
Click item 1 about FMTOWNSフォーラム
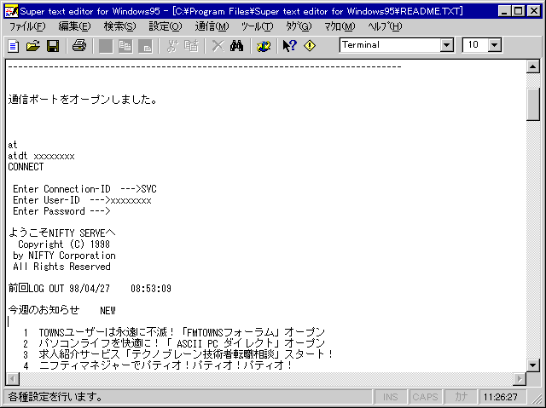pos(174,332)
